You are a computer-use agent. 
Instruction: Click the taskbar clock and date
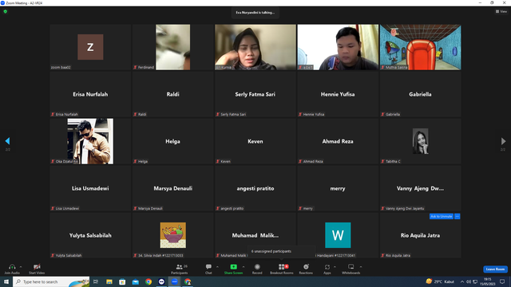pyautogui.click(x=488, y=281)
